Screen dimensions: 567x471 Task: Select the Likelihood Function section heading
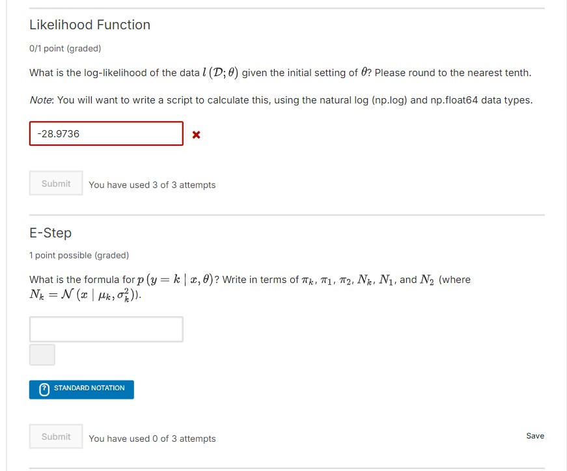(89, 25)
